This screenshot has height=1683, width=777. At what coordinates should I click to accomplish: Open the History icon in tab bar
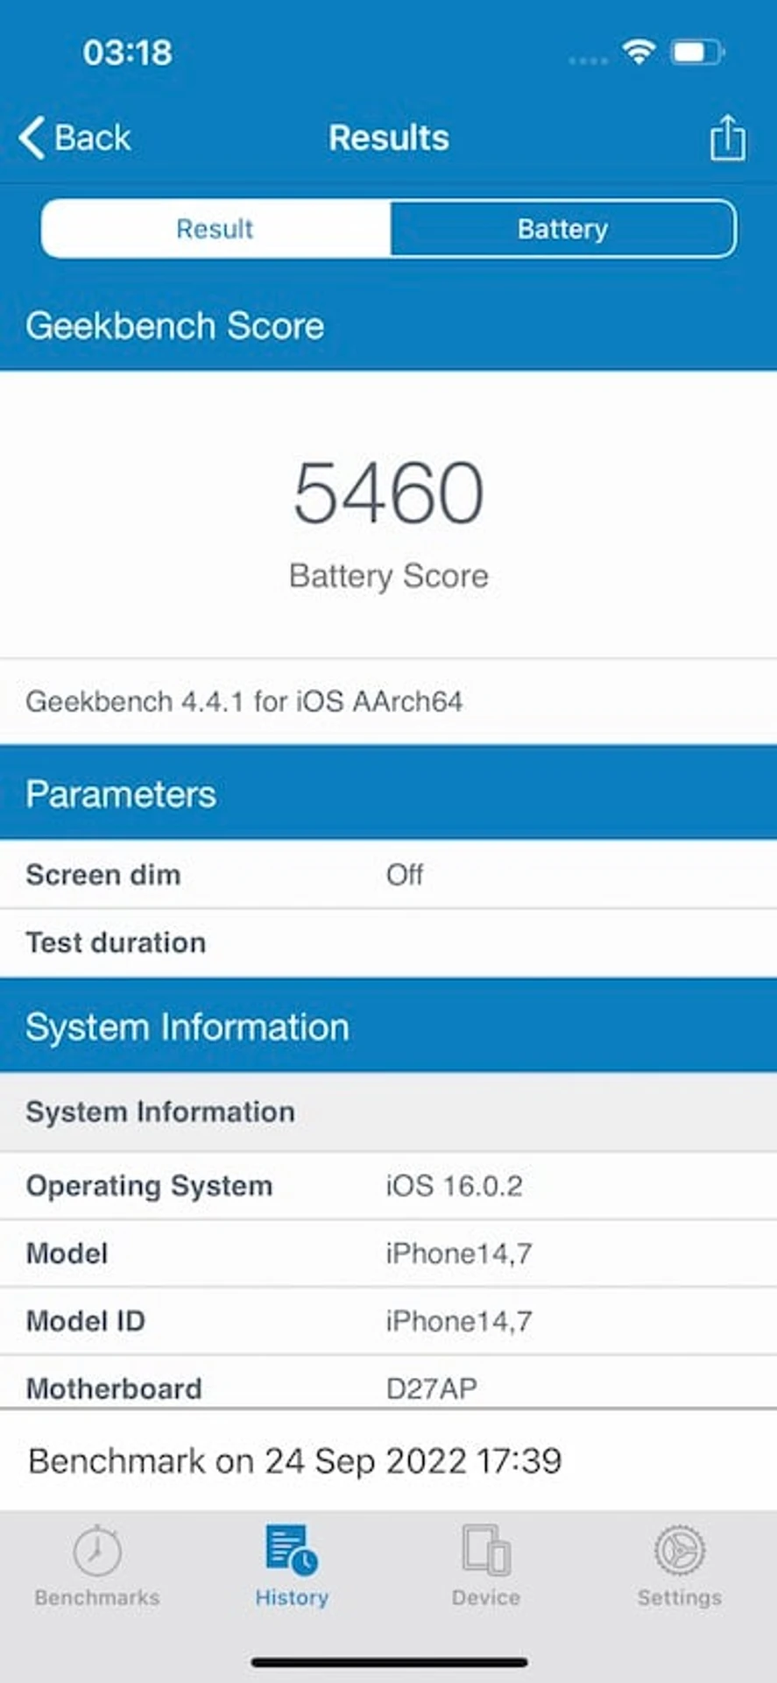(292, 1550)
